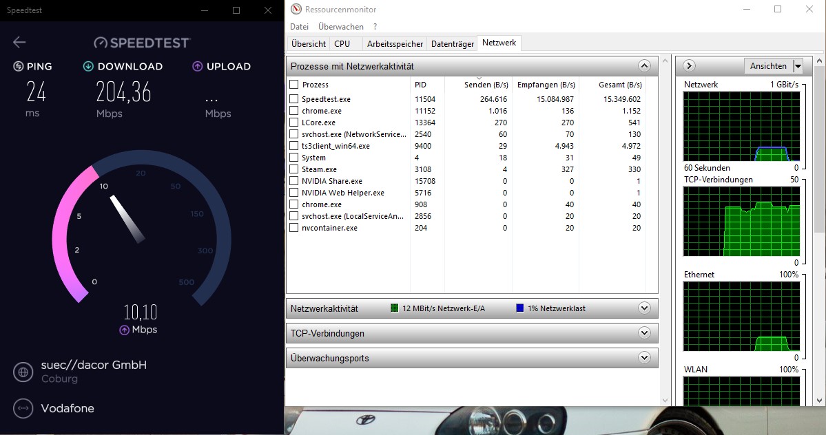Tick the Steam.exe checkbox
826x435 pixels.
click(x=294, y=169)
